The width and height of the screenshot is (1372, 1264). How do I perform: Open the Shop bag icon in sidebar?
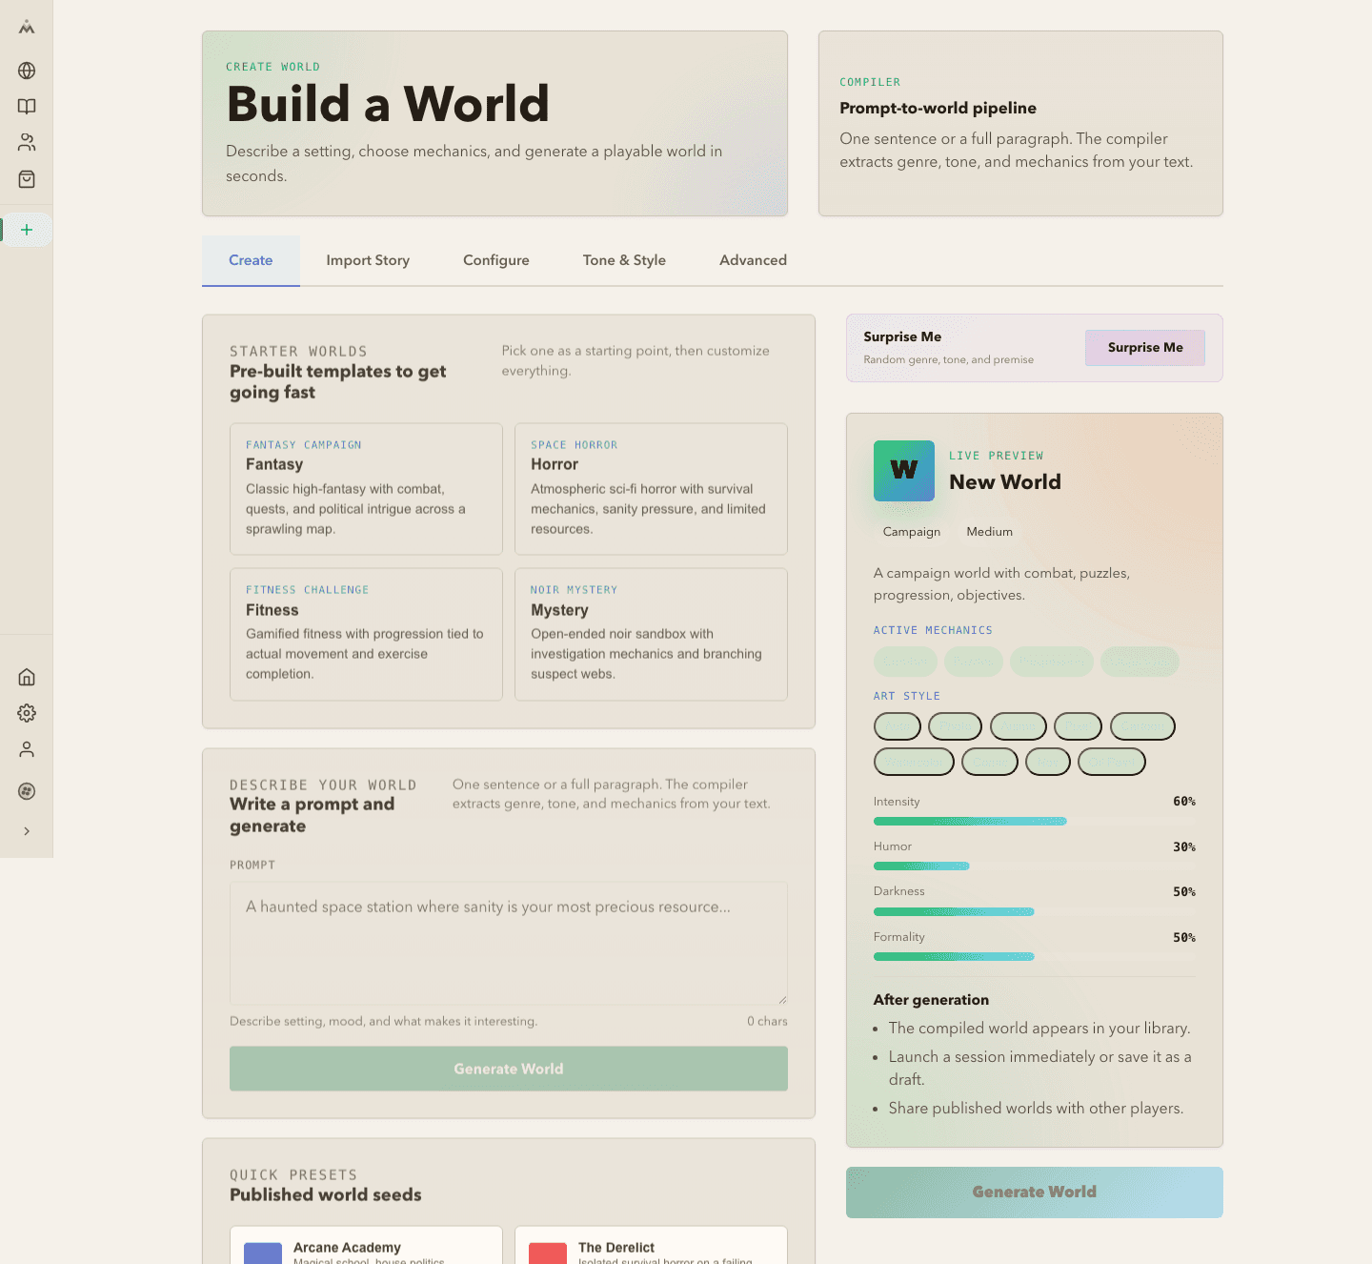pos(27,179)
